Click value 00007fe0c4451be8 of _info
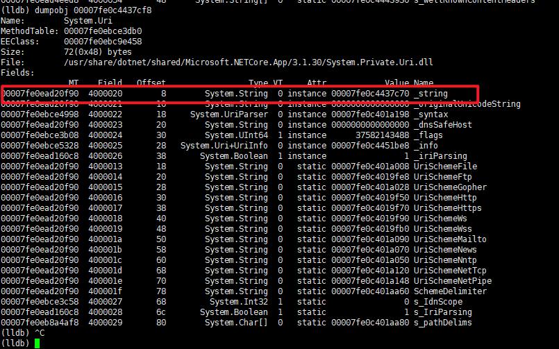The height and width of the screenshot is (349, 559). (x=370, y=146)
